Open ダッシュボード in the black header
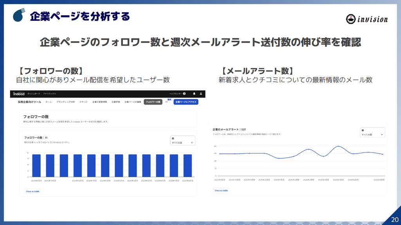401x225 pixels. pyautogui.click(x=34, y=94)
